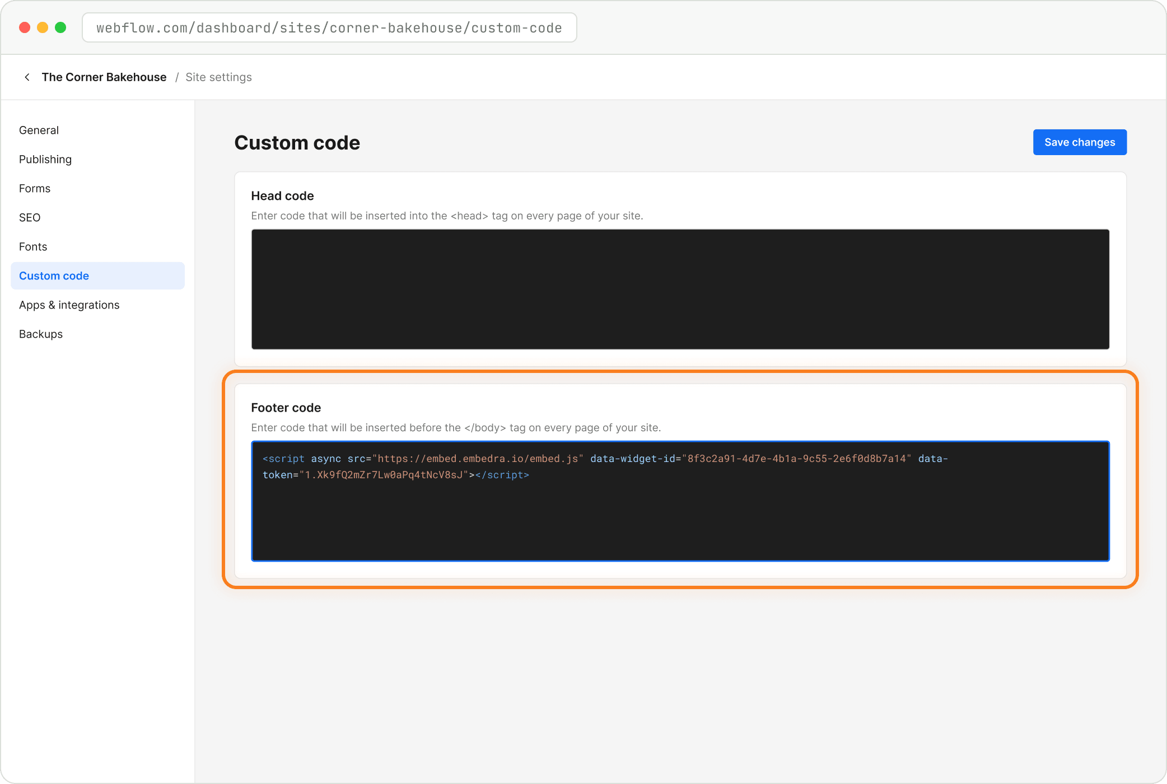Click the browser URL address bar
Image resolution: width=1167 pixels, height=784 pixels.
coord(329,28)
